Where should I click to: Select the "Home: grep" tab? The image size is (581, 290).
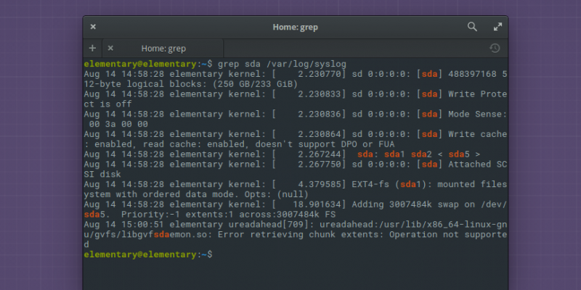[x=163, y=49]
